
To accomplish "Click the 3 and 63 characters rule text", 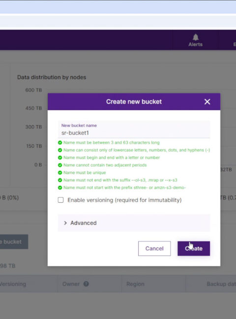I will [x=112, y=143].
